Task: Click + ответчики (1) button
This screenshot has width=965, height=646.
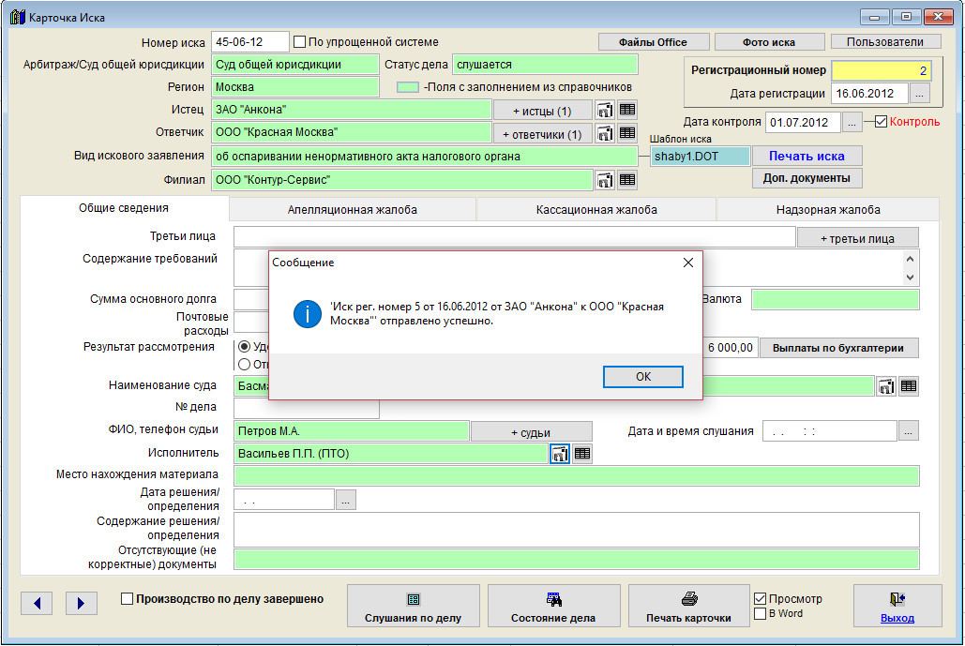Action: click(x=542, y=134)
